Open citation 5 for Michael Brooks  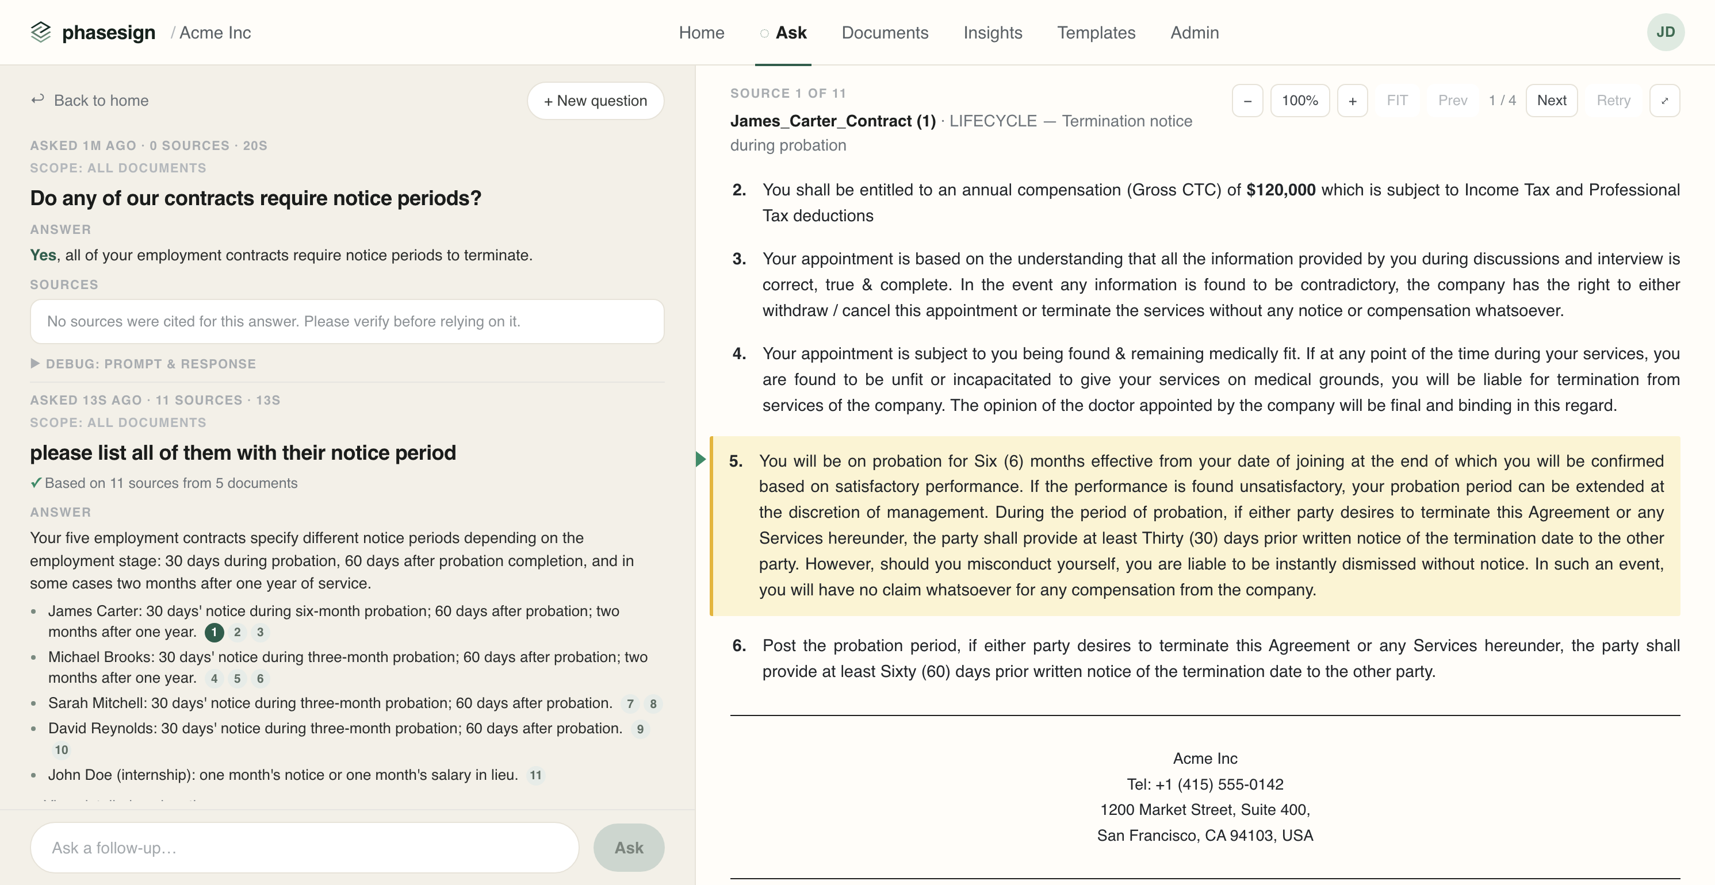click(x=237, y=679)
